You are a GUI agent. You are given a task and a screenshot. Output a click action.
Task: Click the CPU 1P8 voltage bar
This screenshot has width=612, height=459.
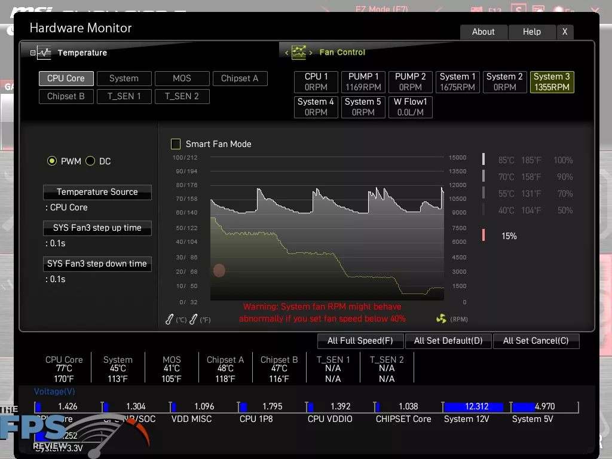pos(272,407)
